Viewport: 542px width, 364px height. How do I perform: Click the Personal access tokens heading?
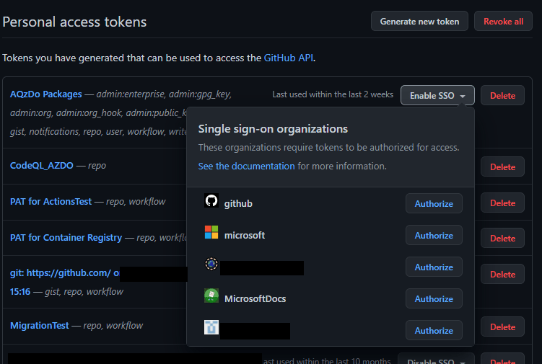pyautogui.click(x=74, y=22)
